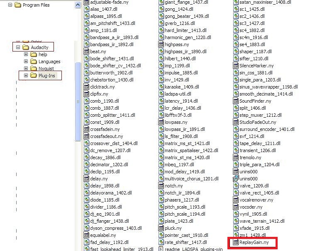Expand the Plug-Ins folder node
The width and height of the screenshot is (310, 251).
tap(26, 76)
